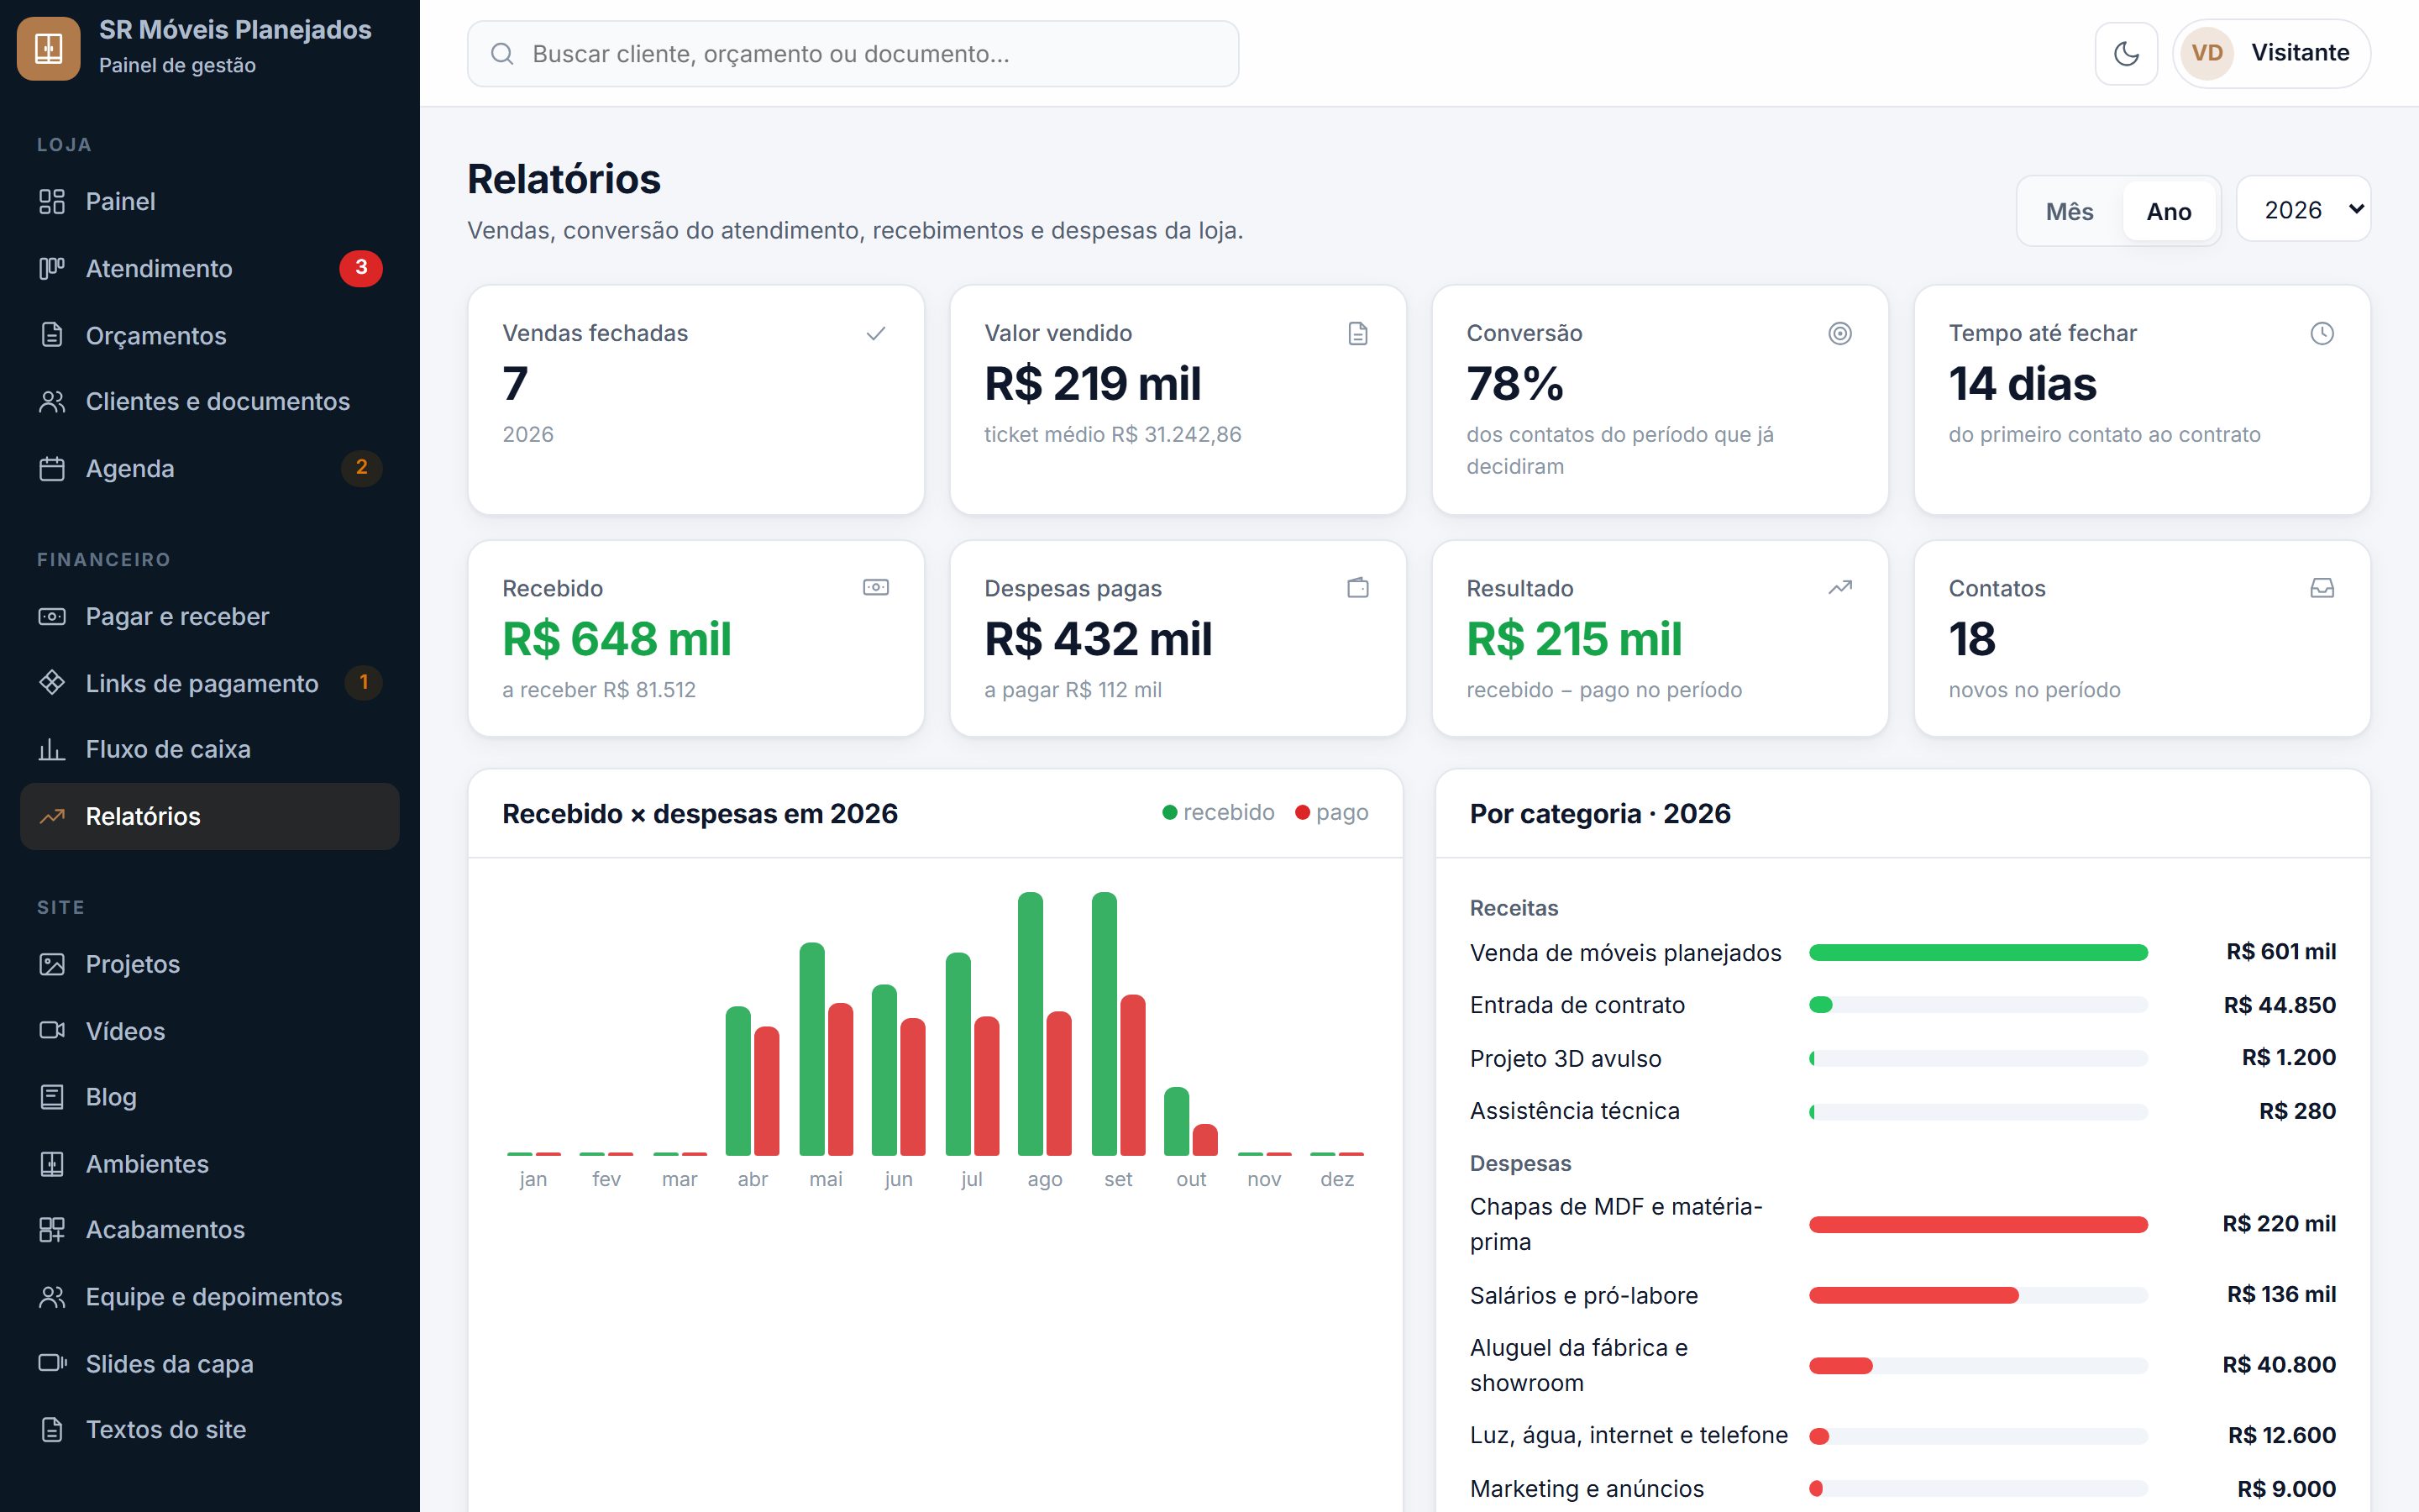Image resolution: width=2419 pixels, height=1512 pixels.
Task: Click the SR Móveis Planejados logo icon
Action: click(49, 48)
